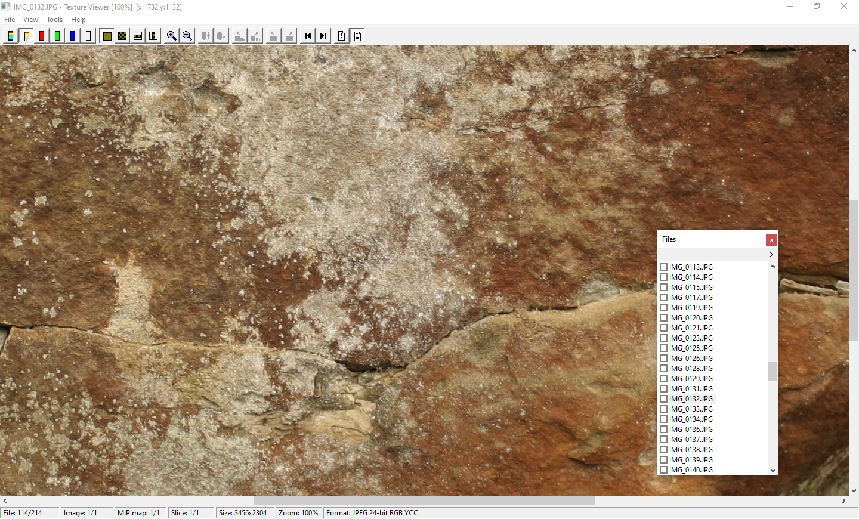The height and width of the screenshot is (519, 859).
Task: Expand the Files panel options chevron
Action: click(x=771, y=254)
